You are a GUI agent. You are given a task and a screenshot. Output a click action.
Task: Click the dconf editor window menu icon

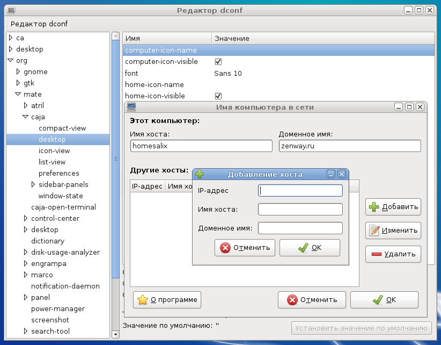pos(11,10)
